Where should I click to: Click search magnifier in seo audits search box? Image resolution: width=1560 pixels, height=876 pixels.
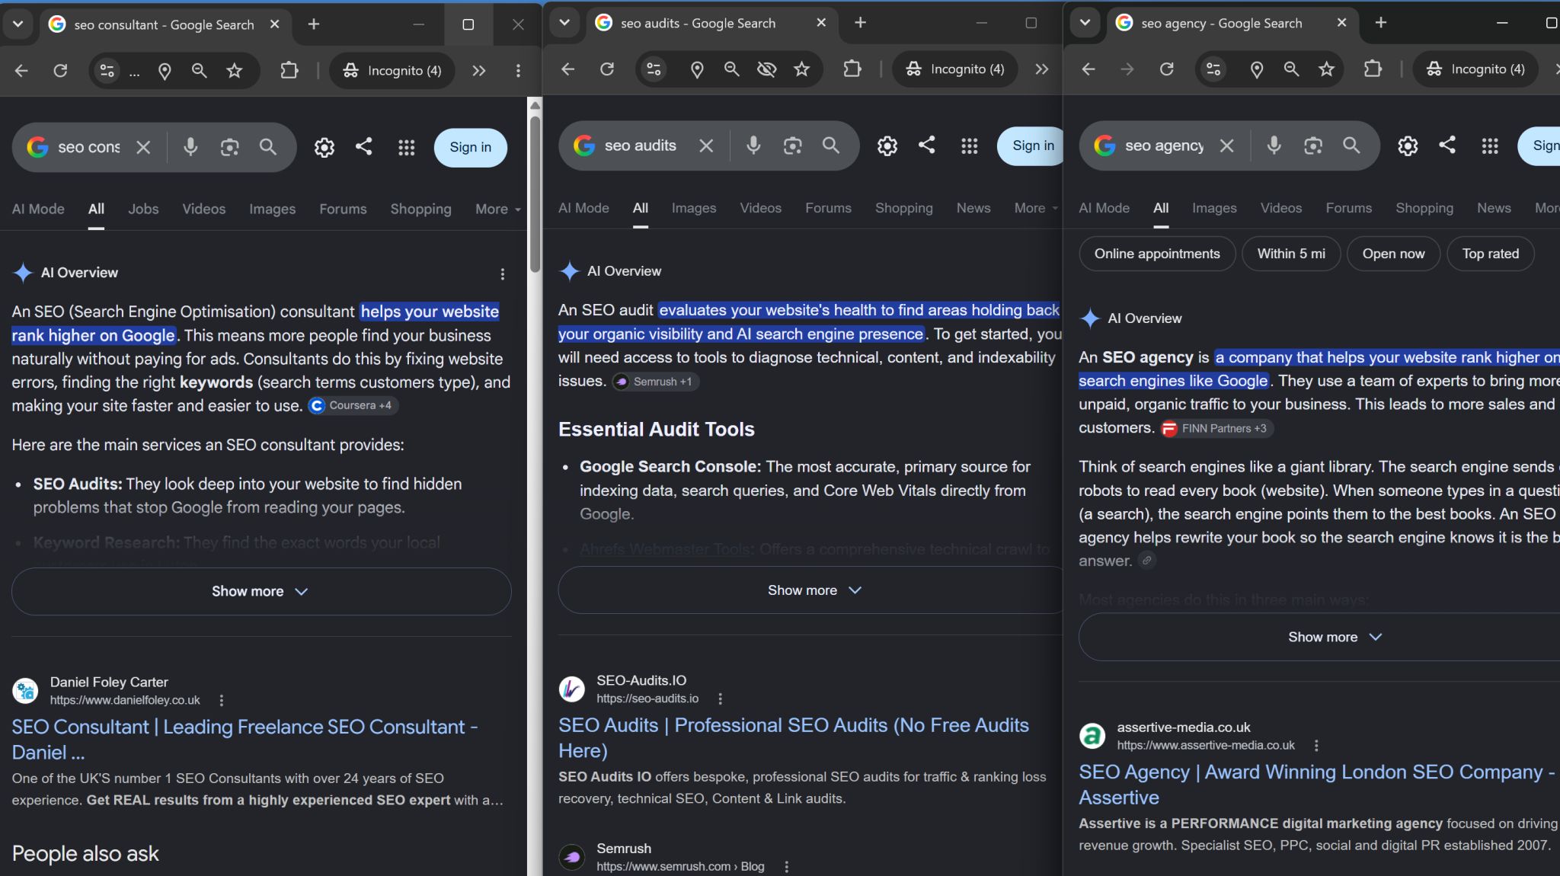tap(831, 145)
